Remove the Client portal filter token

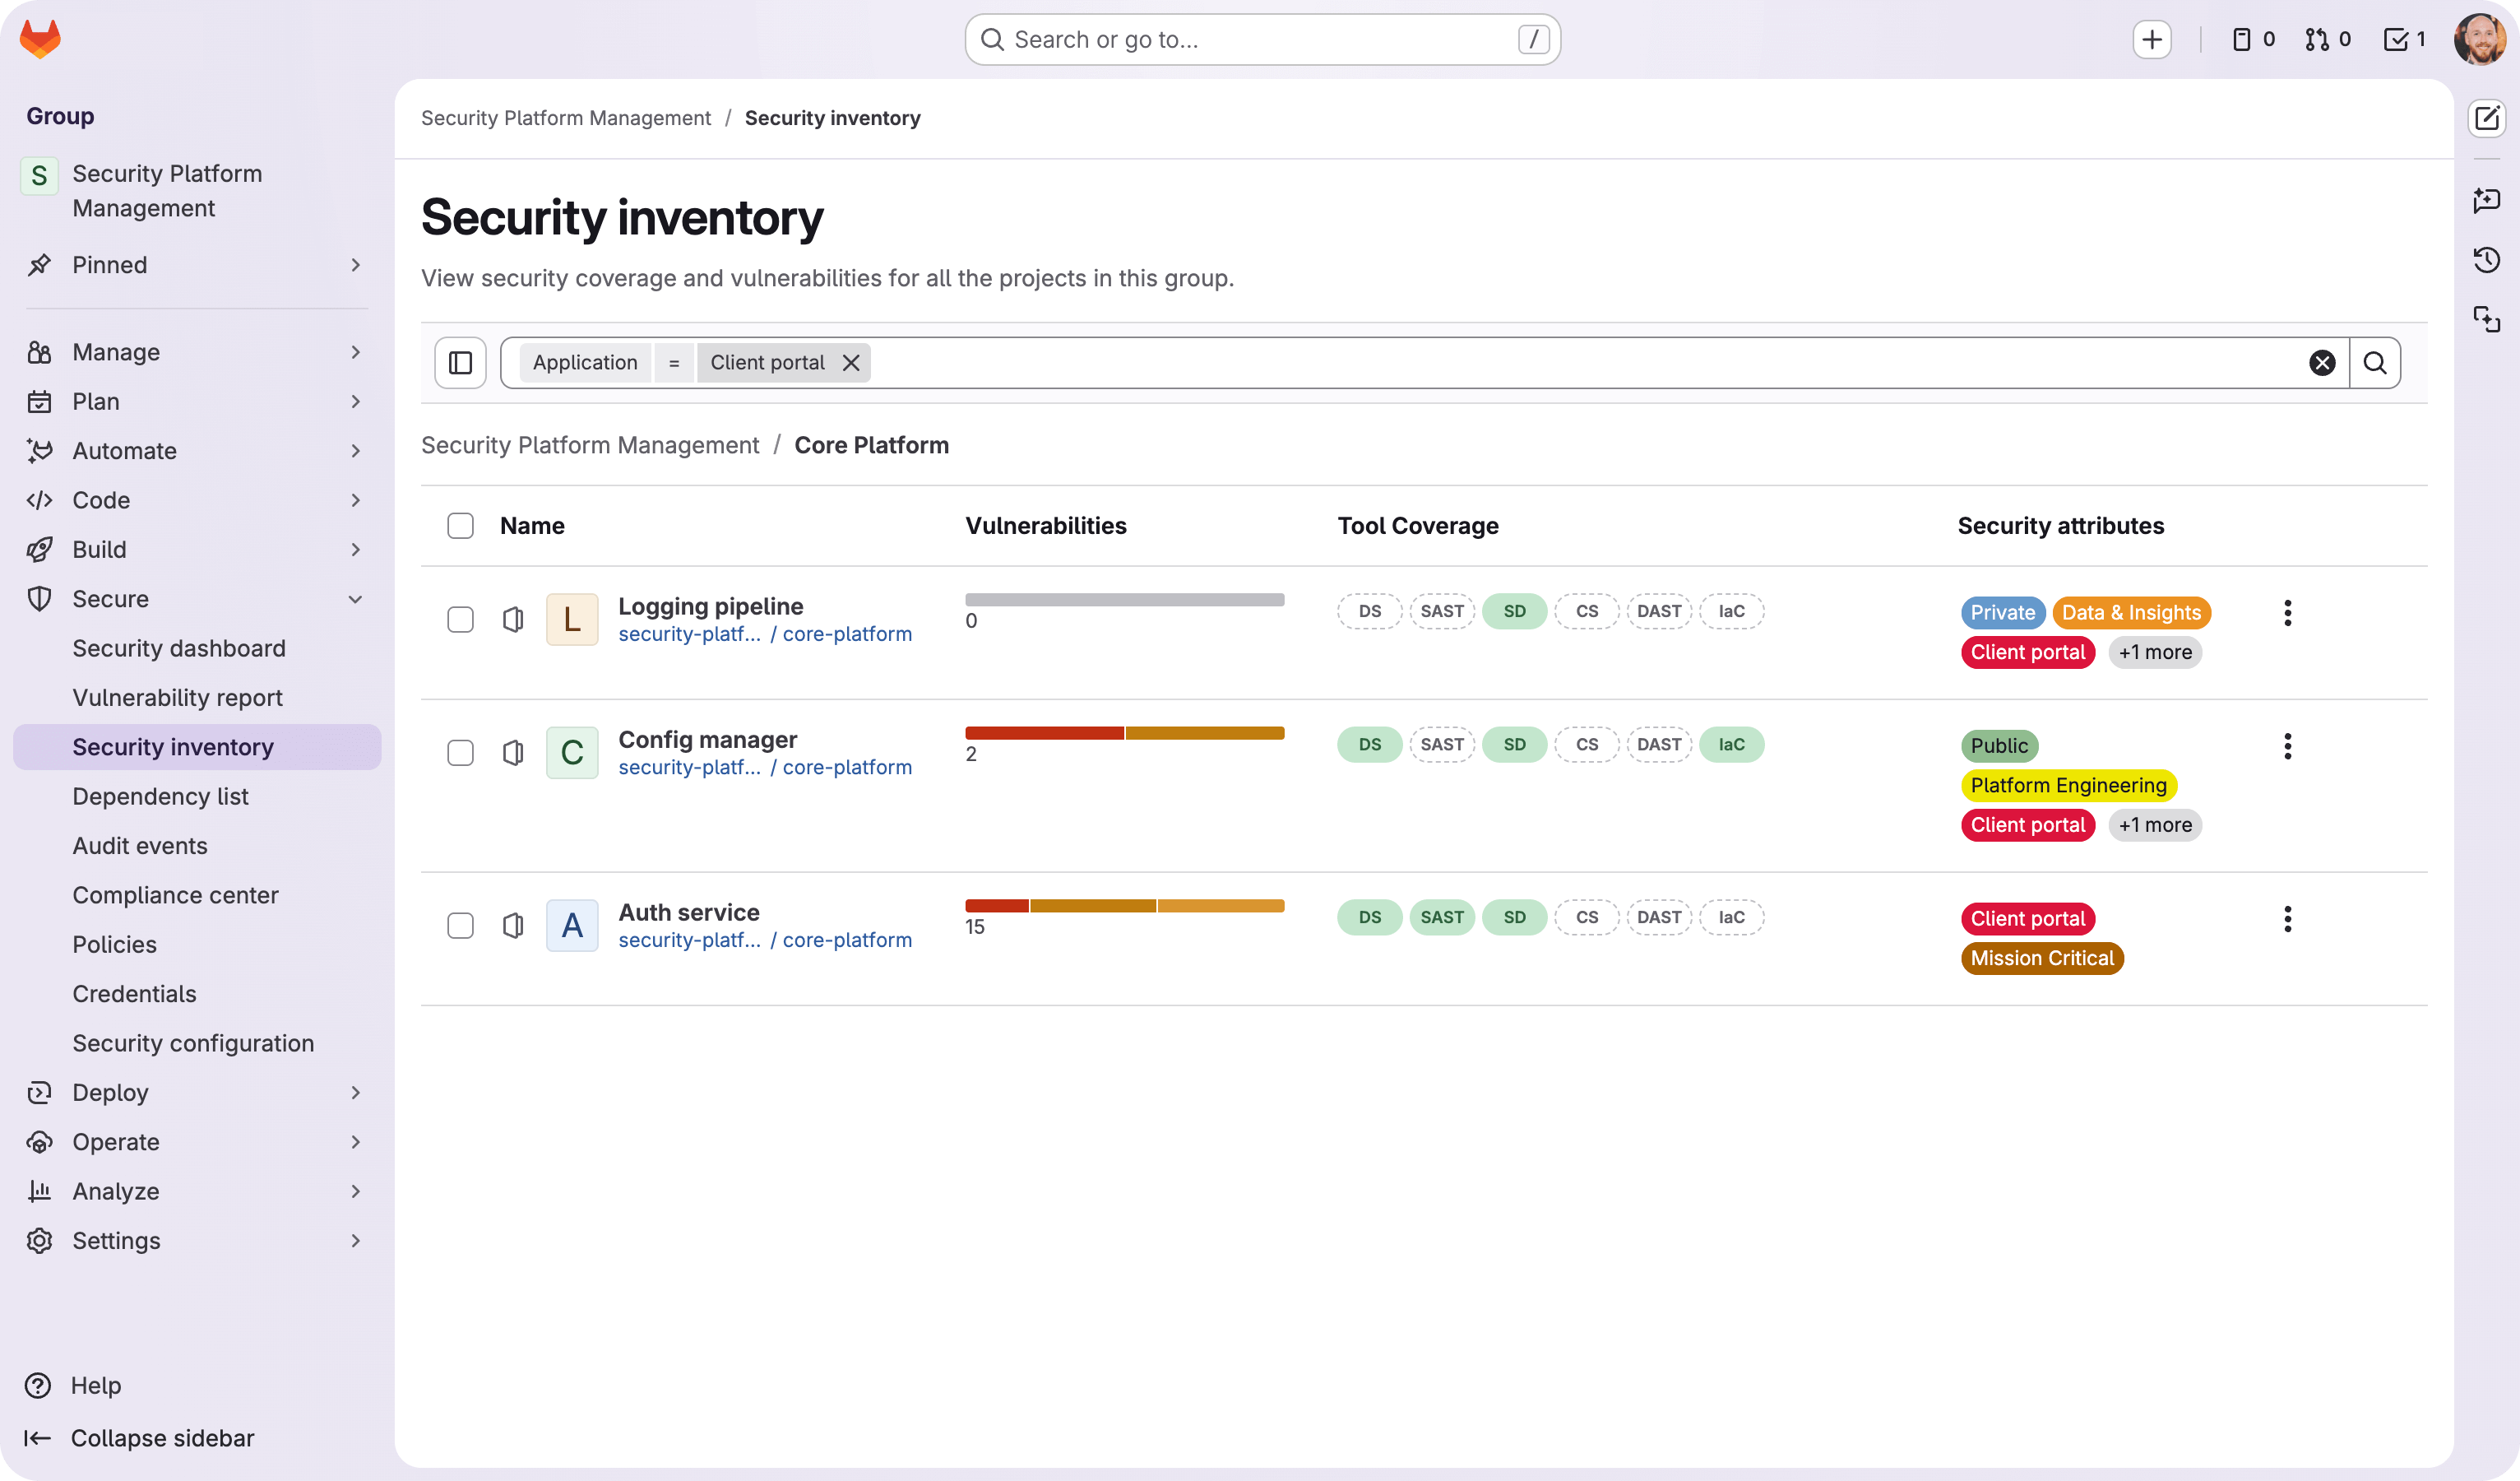(851, 362)
